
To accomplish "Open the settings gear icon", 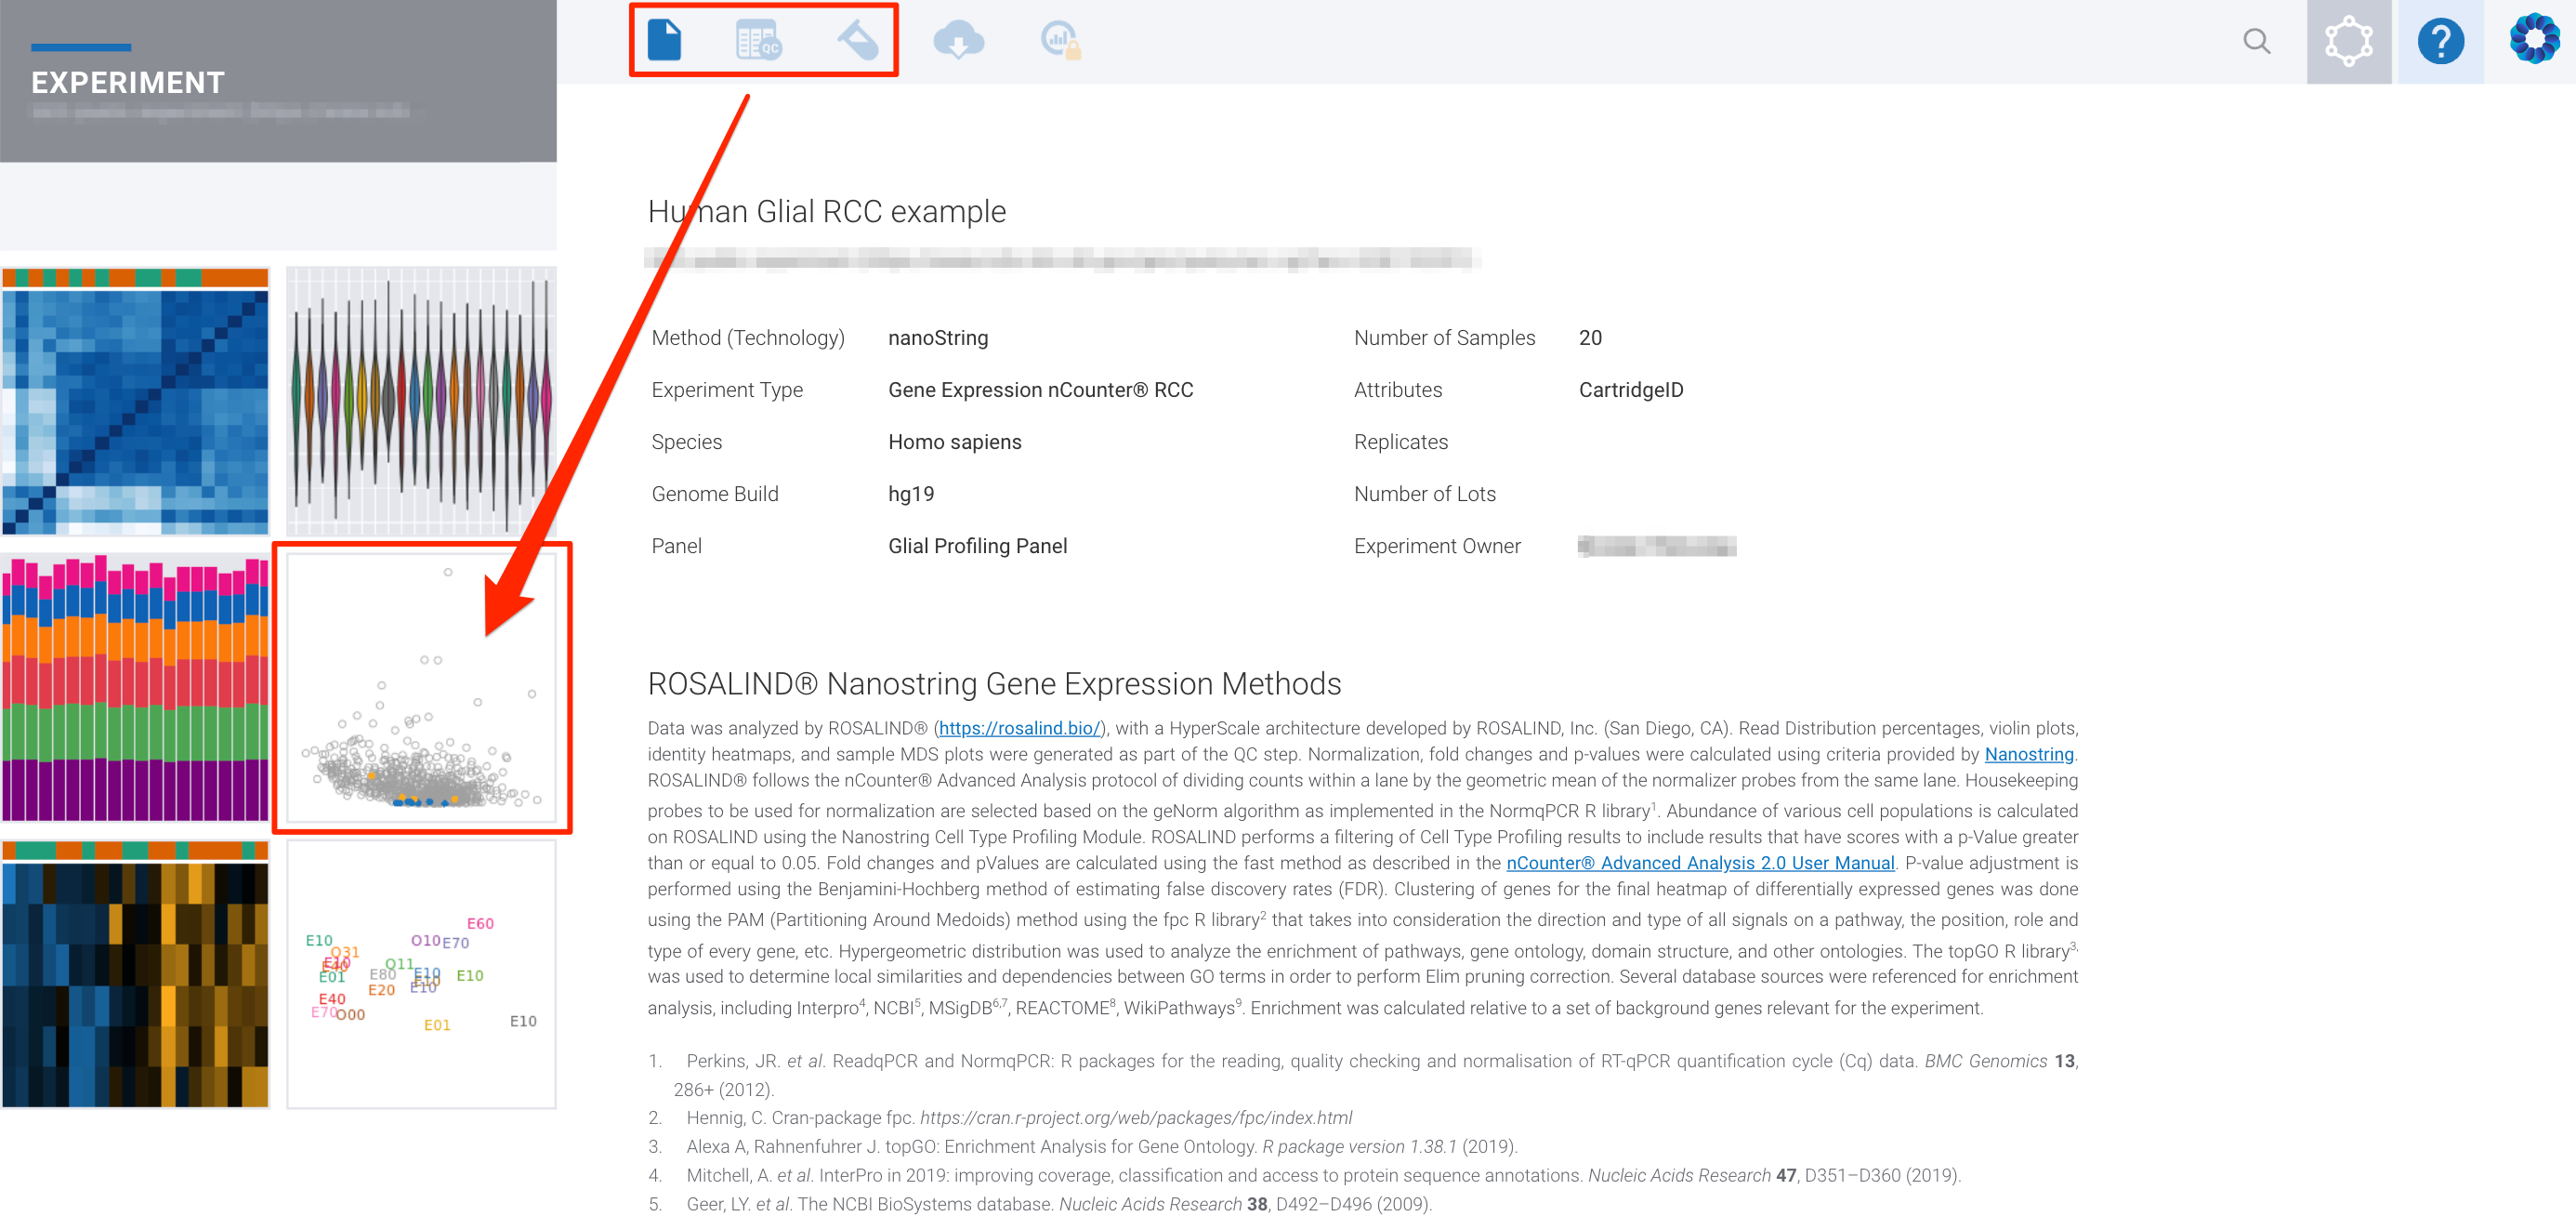I will coord(2349,42).
